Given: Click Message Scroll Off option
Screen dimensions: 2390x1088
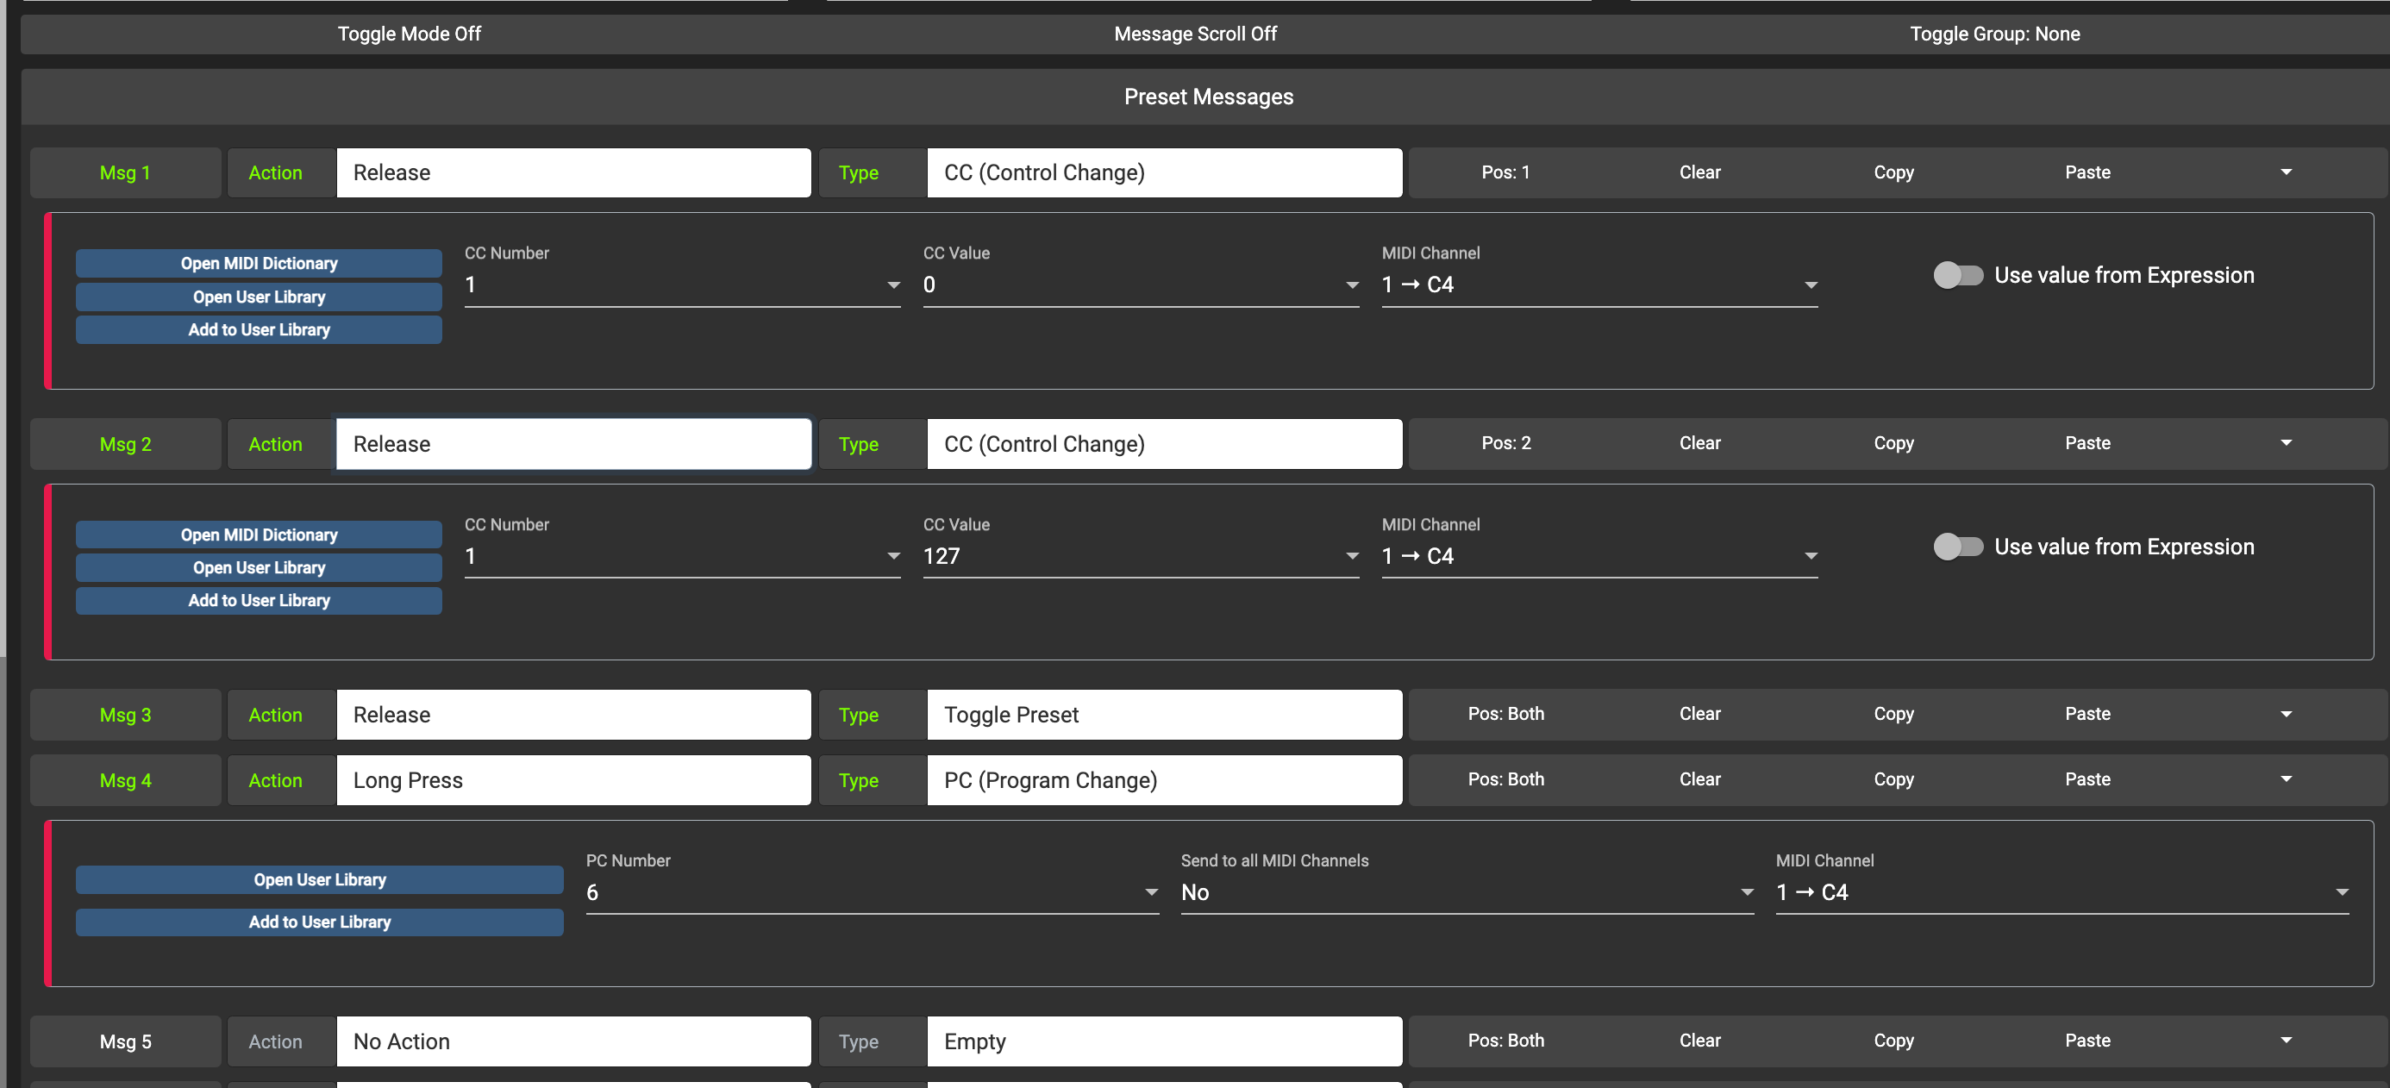Looking at the screenshot, I should 1195,34.
